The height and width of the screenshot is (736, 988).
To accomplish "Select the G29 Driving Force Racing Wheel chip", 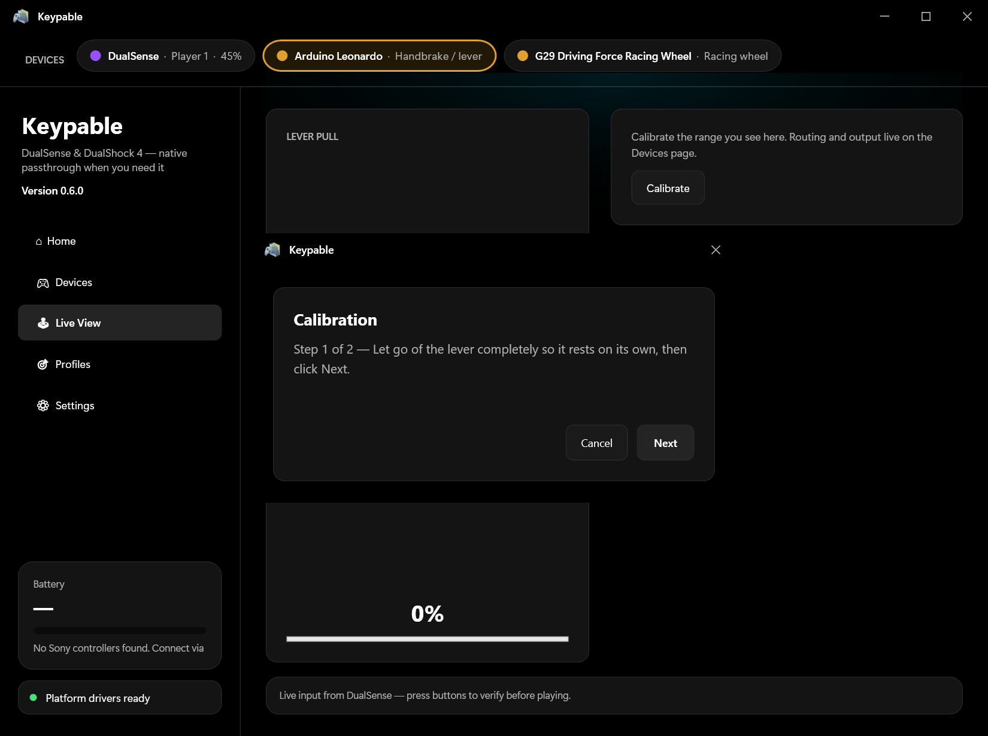I will (642, 56).
